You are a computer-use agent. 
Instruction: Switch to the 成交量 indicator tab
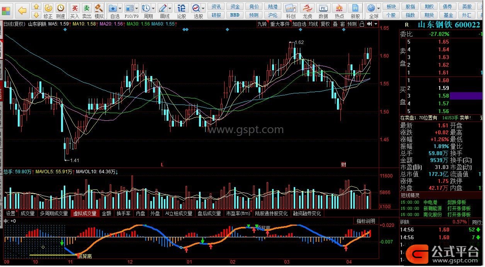[27, 213]
